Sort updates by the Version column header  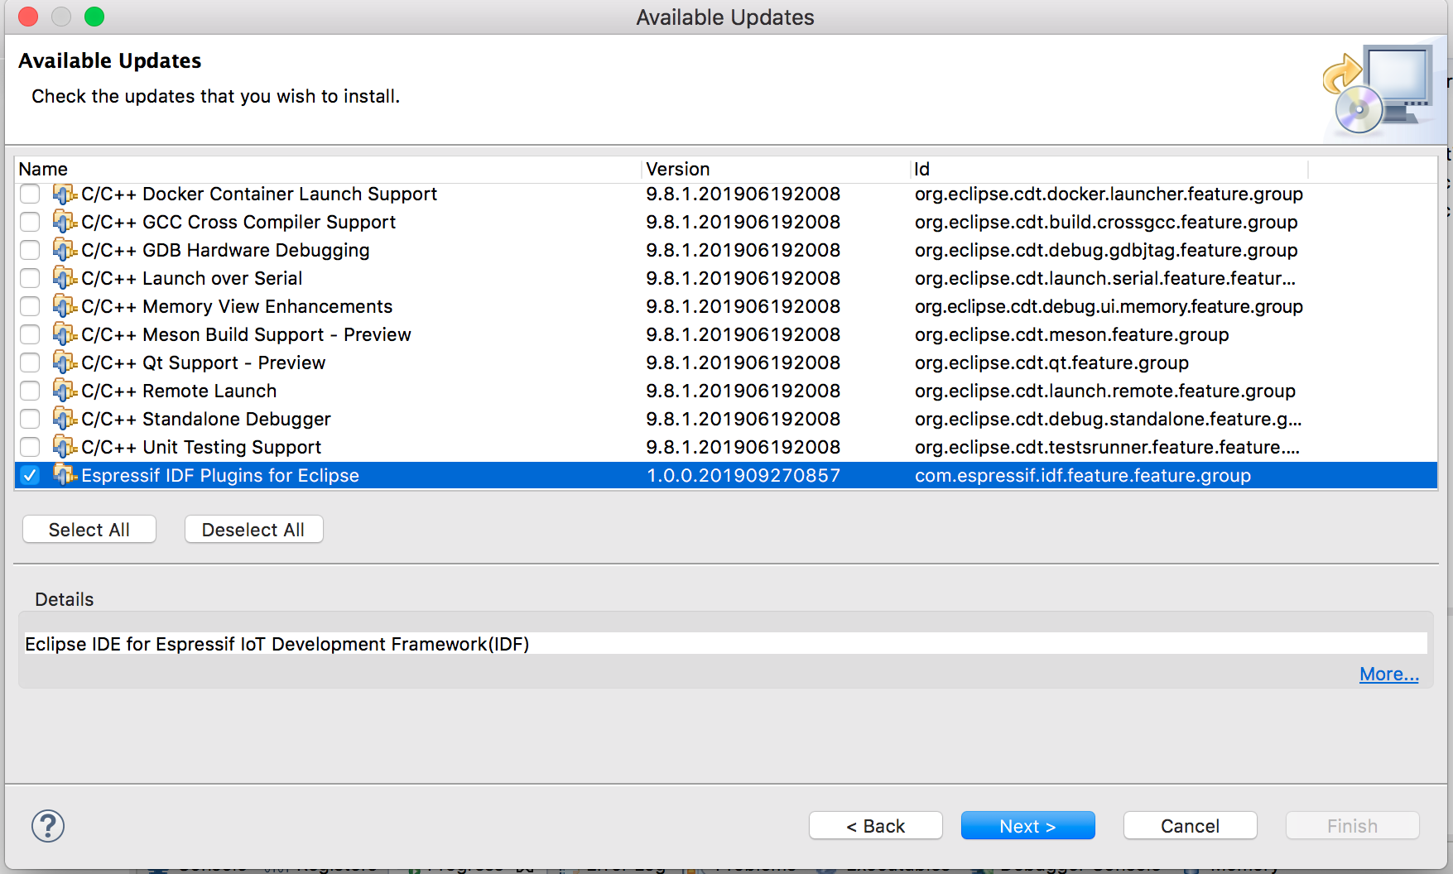pyautogui.click(x=677, y=169)
